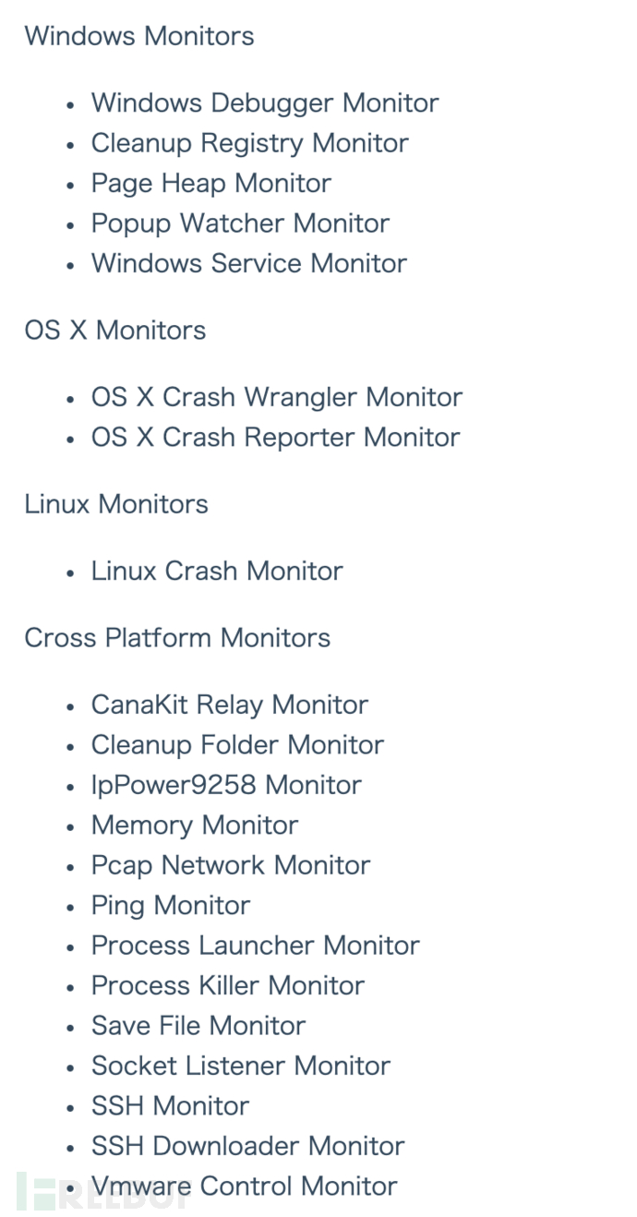Open the Popup Watcher Monitor link
The image size is (637, 1217).
(x=240, y=223)
